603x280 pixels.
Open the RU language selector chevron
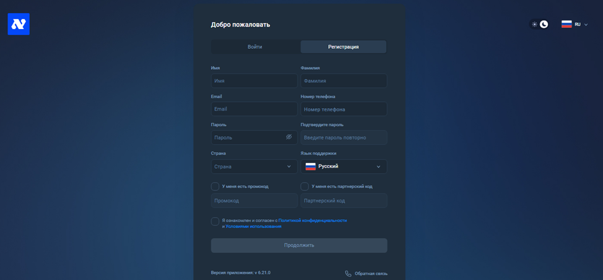tap(586, 25)
